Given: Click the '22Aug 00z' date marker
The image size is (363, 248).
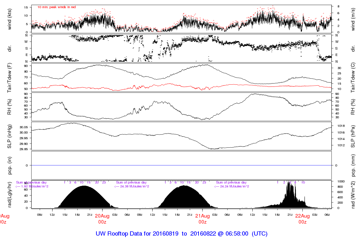Looking at the screenshot, I should pyautogui.click(x=302, y=219).
